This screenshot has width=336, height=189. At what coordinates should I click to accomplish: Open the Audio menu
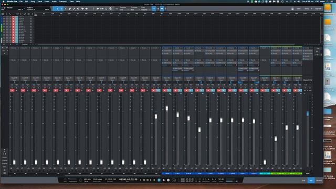[x=54, y=2]
